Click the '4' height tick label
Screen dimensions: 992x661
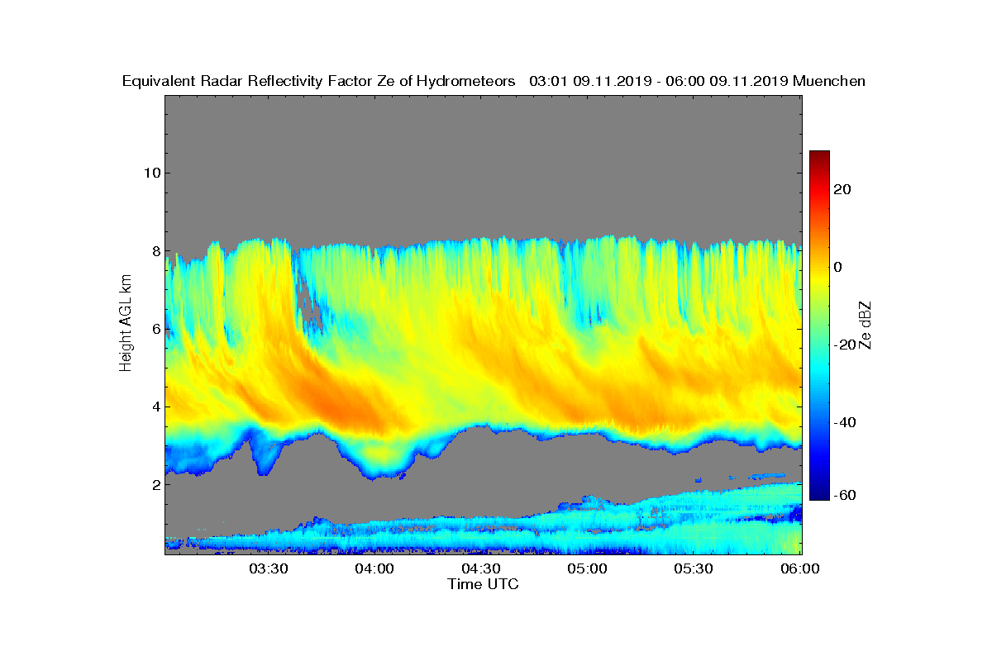(155, 407)
